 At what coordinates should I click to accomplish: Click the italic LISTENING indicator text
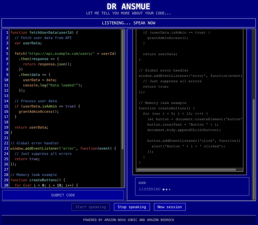coord(149,189)
